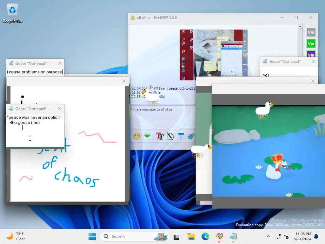Click the green down-arrow icon in BeeBEEP toolbar
325x244 pixels.
(147, 136)
